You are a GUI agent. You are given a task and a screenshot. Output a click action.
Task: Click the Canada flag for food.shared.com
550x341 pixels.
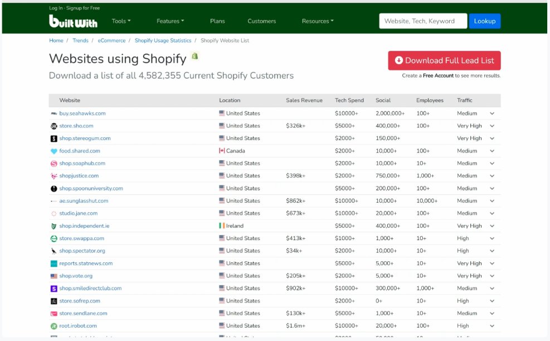pos(222,151)
